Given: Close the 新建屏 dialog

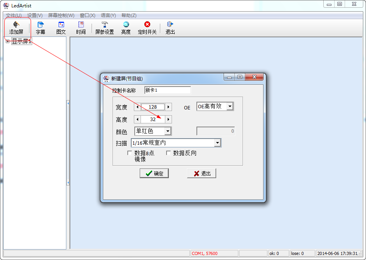Looking at the screenshot, I should point(254,77).
